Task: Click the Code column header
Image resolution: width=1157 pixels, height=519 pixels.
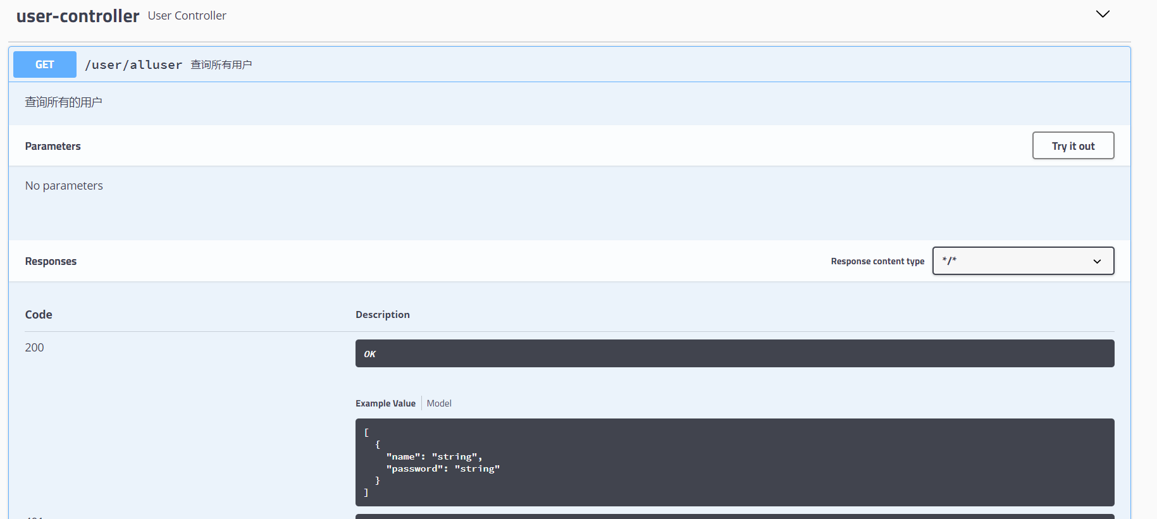Action: (x=39, y=314)
